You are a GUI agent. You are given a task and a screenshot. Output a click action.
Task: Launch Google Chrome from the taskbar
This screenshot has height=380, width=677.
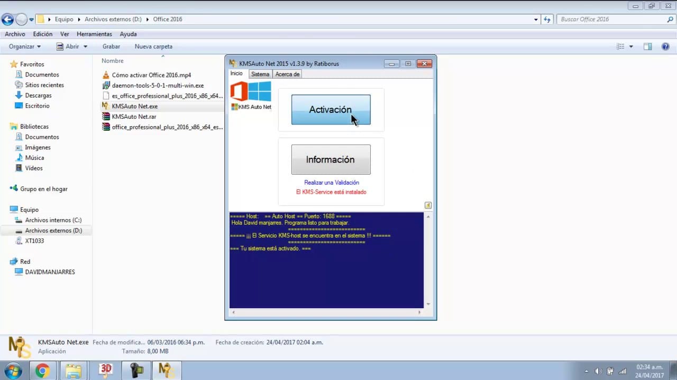(42, 370)
